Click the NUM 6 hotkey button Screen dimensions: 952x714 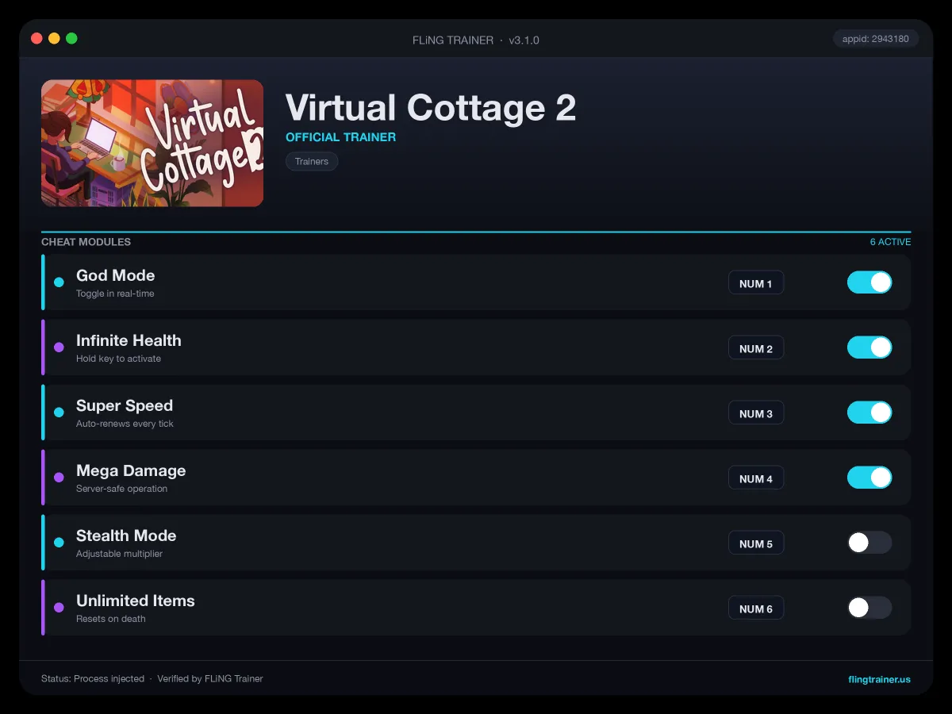pyautogui.click(x=756, y=608)
